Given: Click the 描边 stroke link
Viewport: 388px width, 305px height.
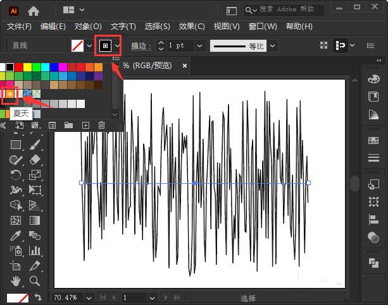Looking at the screenshot, I should 141,46.
